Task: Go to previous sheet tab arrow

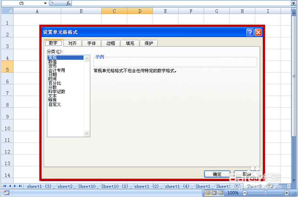Action: click(10, 186)
